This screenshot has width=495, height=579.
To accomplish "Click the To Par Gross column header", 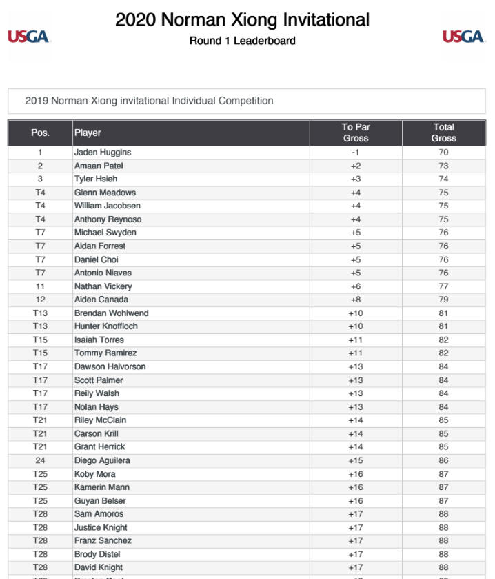I will tap(356, 133).
